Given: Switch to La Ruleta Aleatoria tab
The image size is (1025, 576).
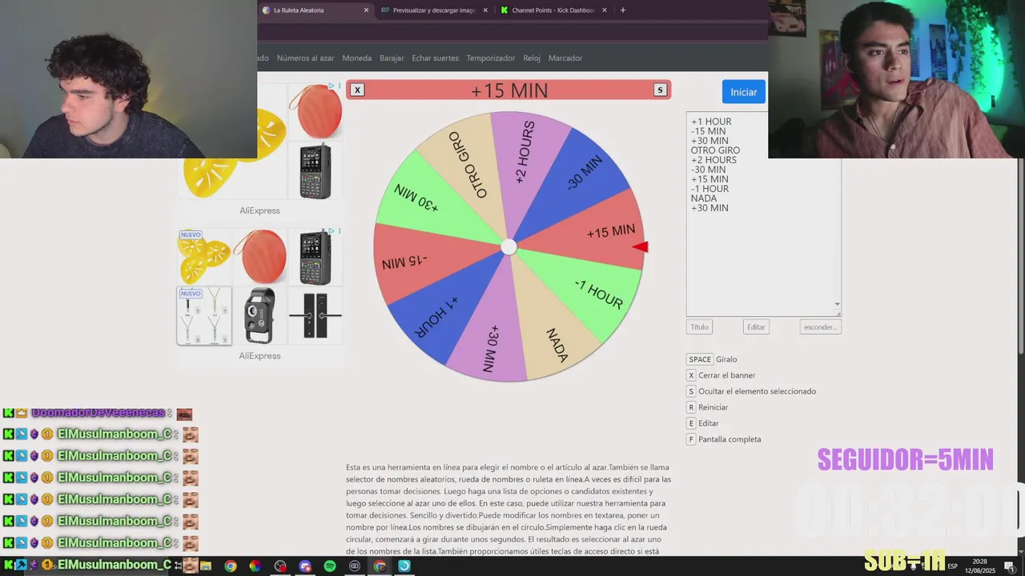Looking at the screenshot, I should (316, 10).
